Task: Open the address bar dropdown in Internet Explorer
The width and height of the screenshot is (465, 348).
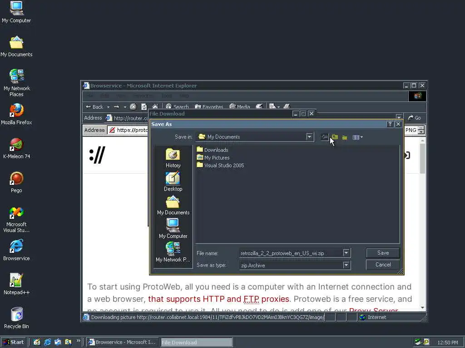Action: [399, 117]
